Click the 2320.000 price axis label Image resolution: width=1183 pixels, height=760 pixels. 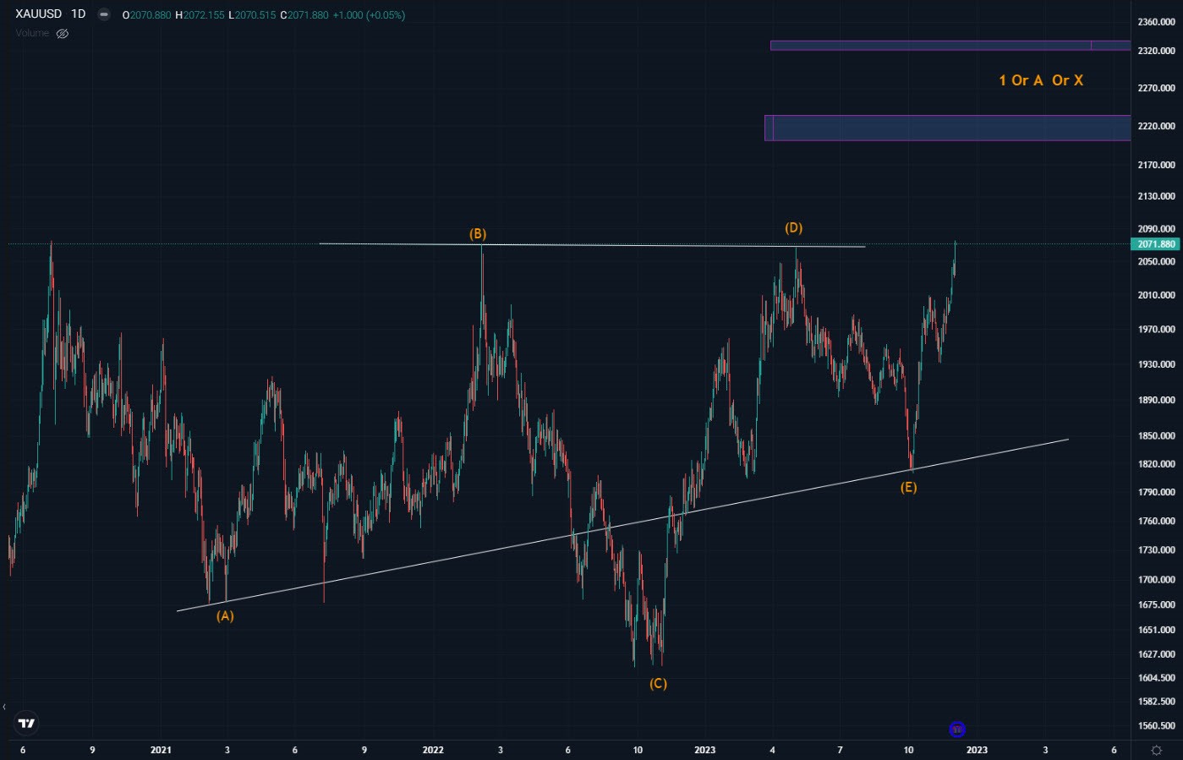click(1156, 51)
